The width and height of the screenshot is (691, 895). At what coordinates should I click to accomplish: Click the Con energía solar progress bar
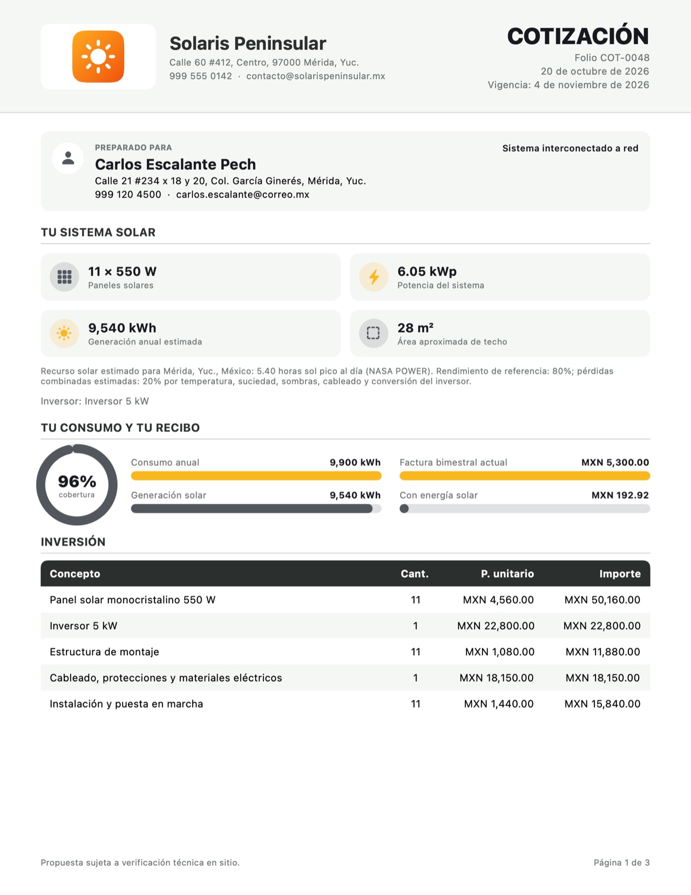pyautogui.click(x=525, y=509)
